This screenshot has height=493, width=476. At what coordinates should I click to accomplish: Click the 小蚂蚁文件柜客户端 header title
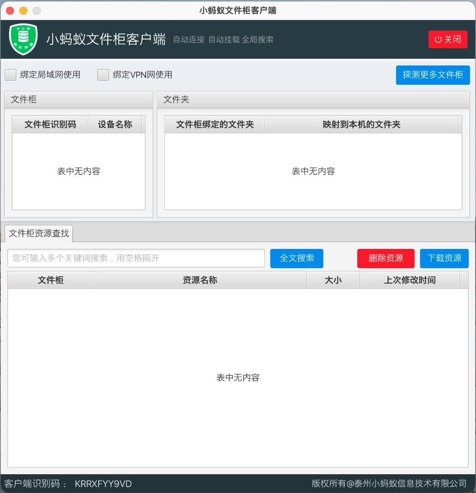click(106, 39)
